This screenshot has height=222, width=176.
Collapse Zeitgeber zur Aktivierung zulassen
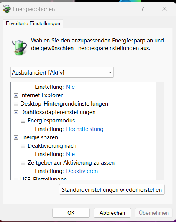pos(23,163)
